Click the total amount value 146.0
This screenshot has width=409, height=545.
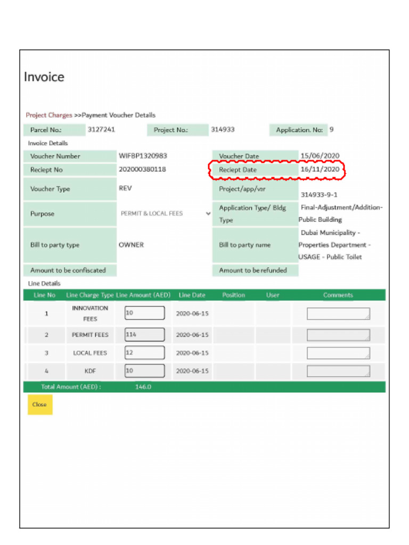pyautogui.click(x=143, y=387)
